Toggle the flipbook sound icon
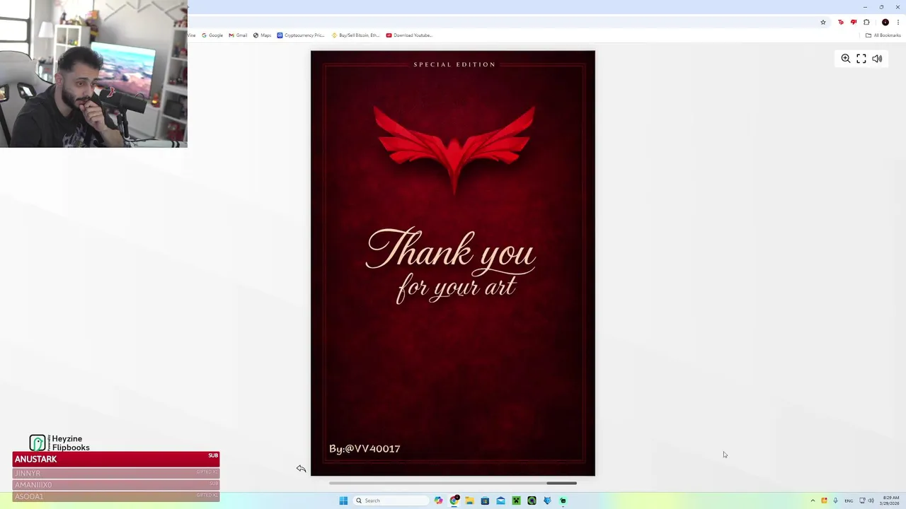The width and height of the screenshot is (906, 509). (877, 59)
